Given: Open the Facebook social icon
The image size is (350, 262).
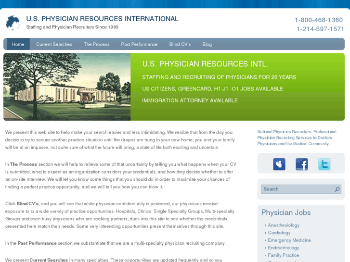Looking at the screenshot, I should (301, 164).
